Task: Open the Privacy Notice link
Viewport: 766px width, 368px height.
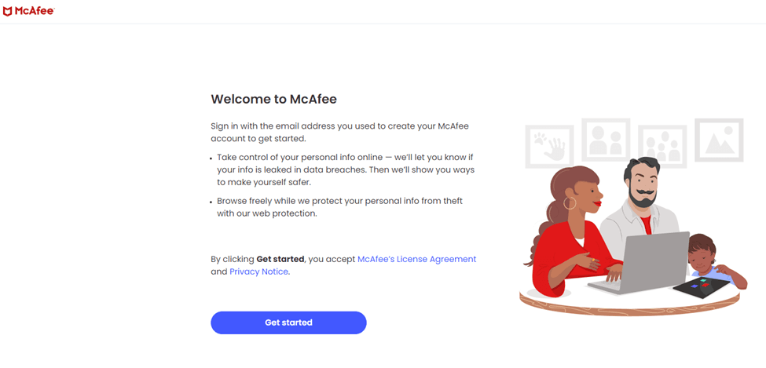Action: click(x=259, y=271)
